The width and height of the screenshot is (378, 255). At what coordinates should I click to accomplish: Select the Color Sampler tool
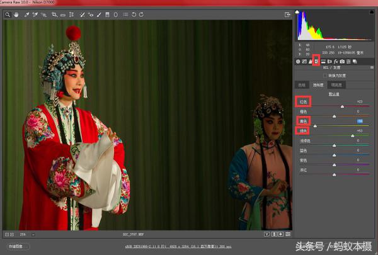[x=35, y=14]
